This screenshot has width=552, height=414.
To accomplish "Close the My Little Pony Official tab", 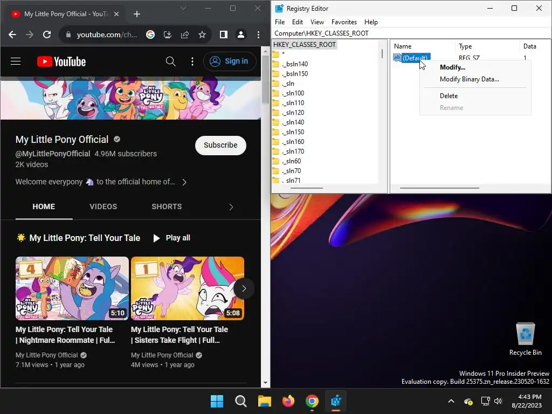I will pyautogui.click(x=116, y=13).
